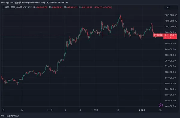
Task: Click the 100,000.00 price axis label
Action: tap(171, 26)
